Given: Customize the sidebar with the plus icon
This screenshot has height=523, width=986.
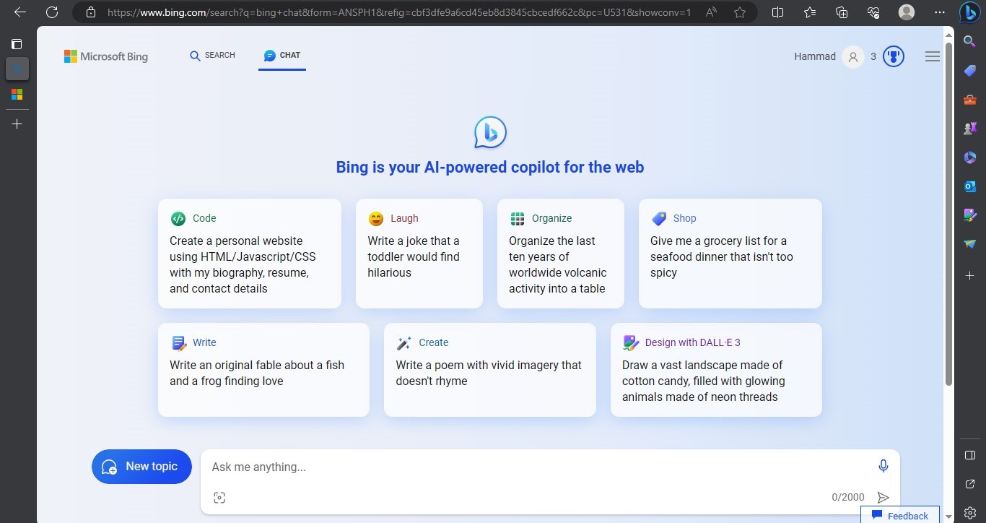Looking at the screenshot, I should tap(970, 276).
